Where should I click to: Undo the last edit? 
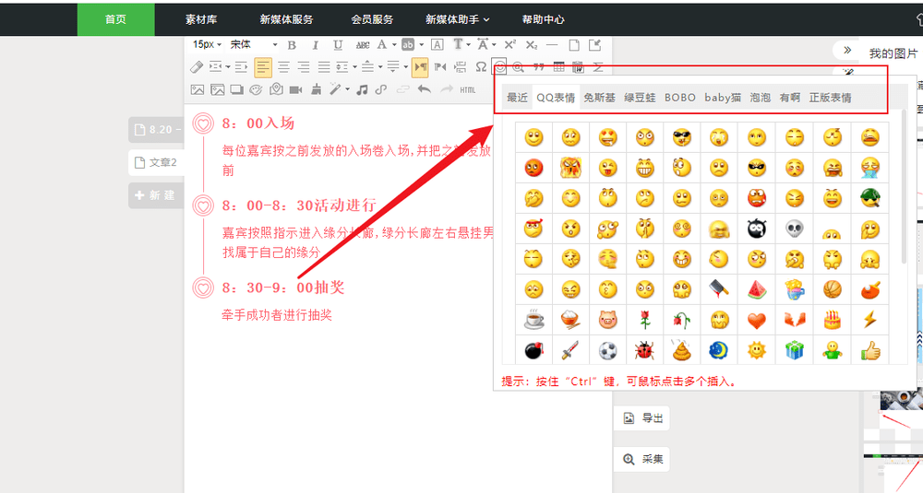pyautogui.click(x=424, y=89)
